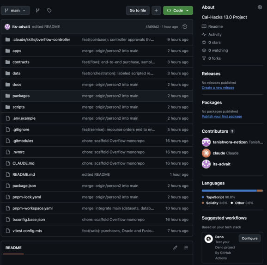Open the .claude/skills/overflow-controller folder

(41, 40)
